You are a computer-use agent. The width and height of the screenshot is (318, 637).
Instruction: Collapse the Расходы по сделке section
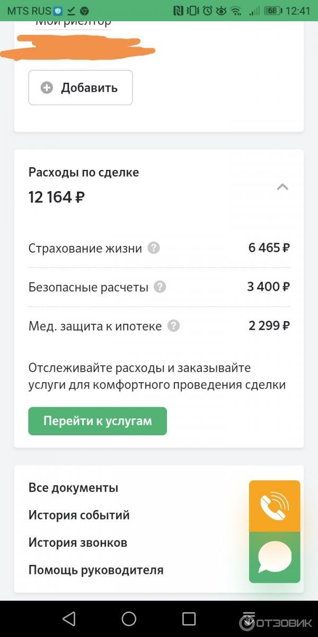tap(282, 187)
